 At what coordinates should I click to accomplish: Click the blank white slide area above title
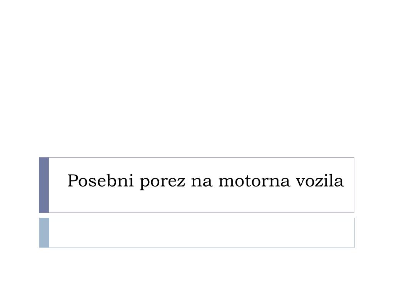197,78
